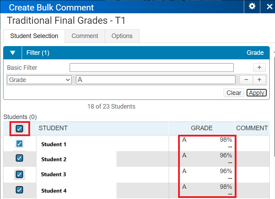The image size is (275, 199).
Task: Click the Grade value field containing A
Action: click(x=156, y=80)
